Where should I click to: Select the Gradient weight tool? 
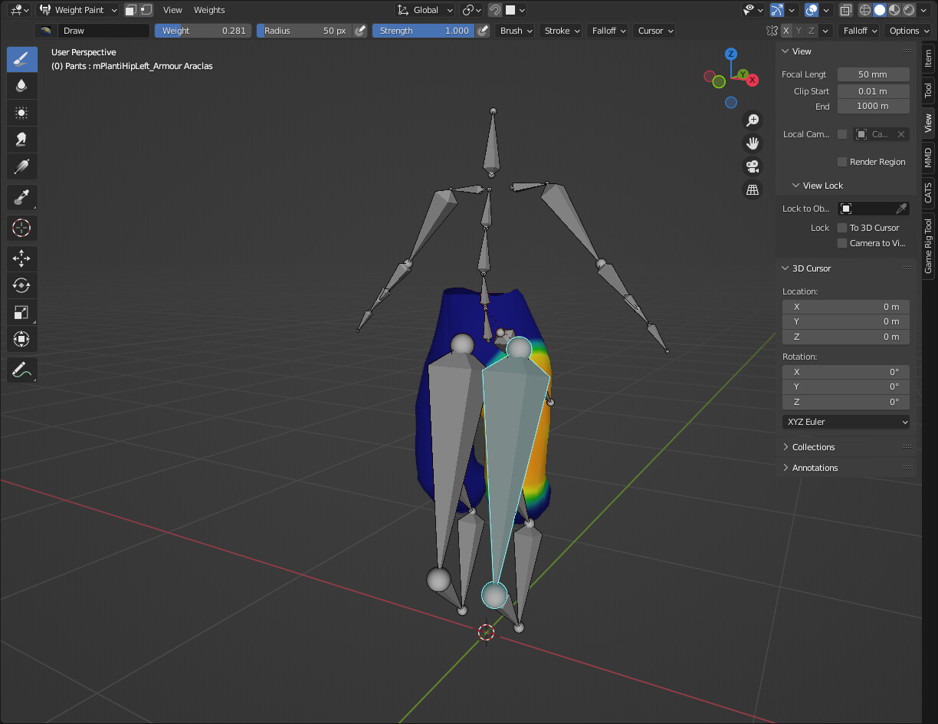(x=22, y=166)
